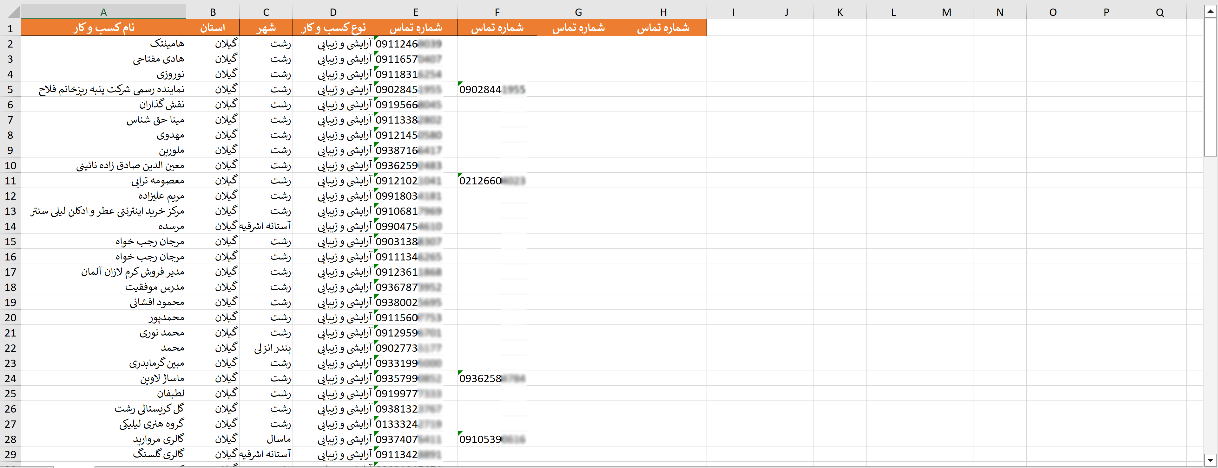This screenshot has width=1218, height=468.
Task: Select column A header
Action: point(103,12)
